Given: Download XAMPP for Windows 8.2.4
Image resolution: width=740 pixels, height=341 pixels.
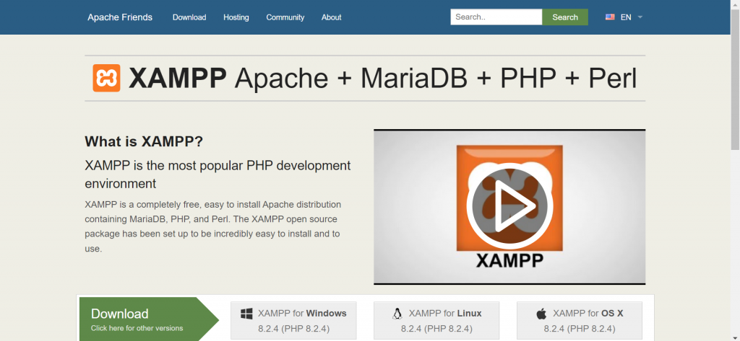Looking at the screenshot, I should 293,321.
